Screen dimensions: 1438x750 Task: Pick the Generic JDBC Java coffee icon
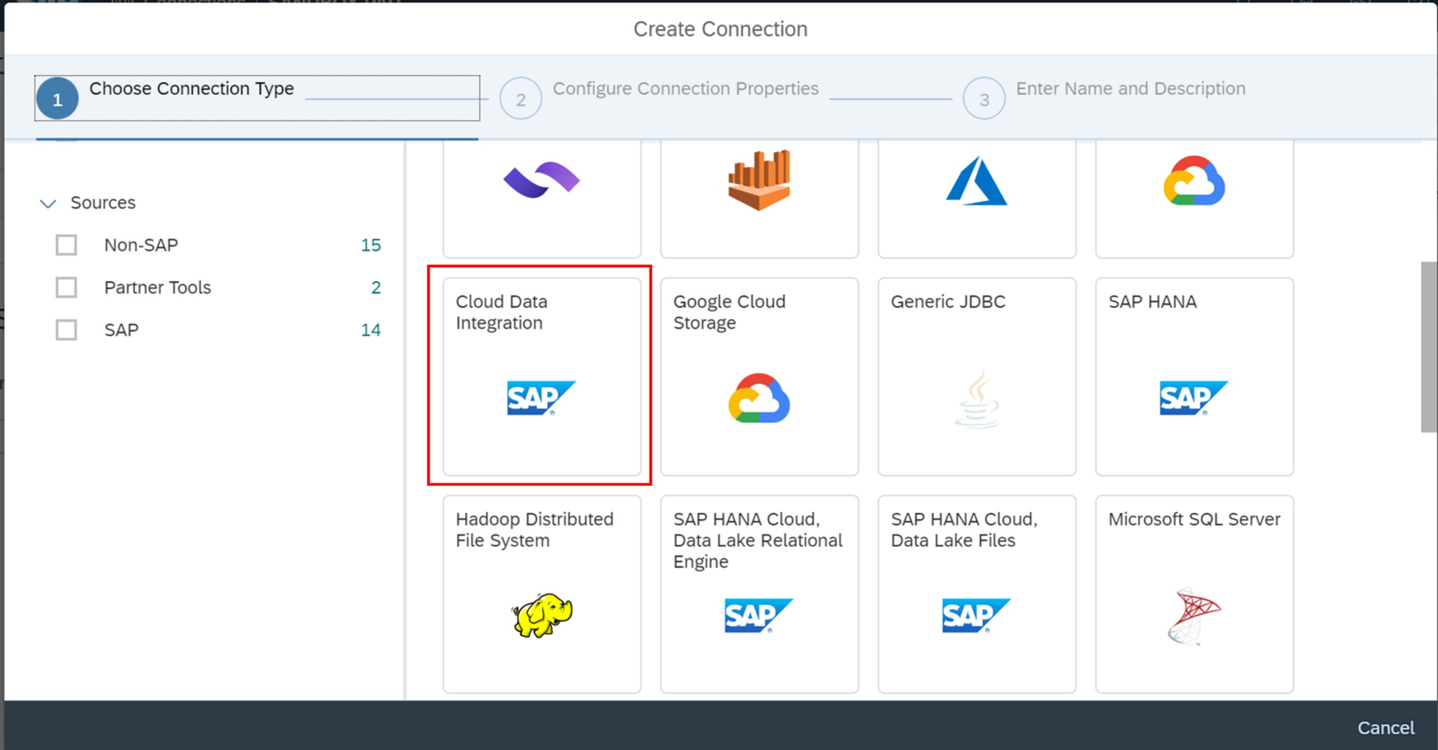coord(977,399)
